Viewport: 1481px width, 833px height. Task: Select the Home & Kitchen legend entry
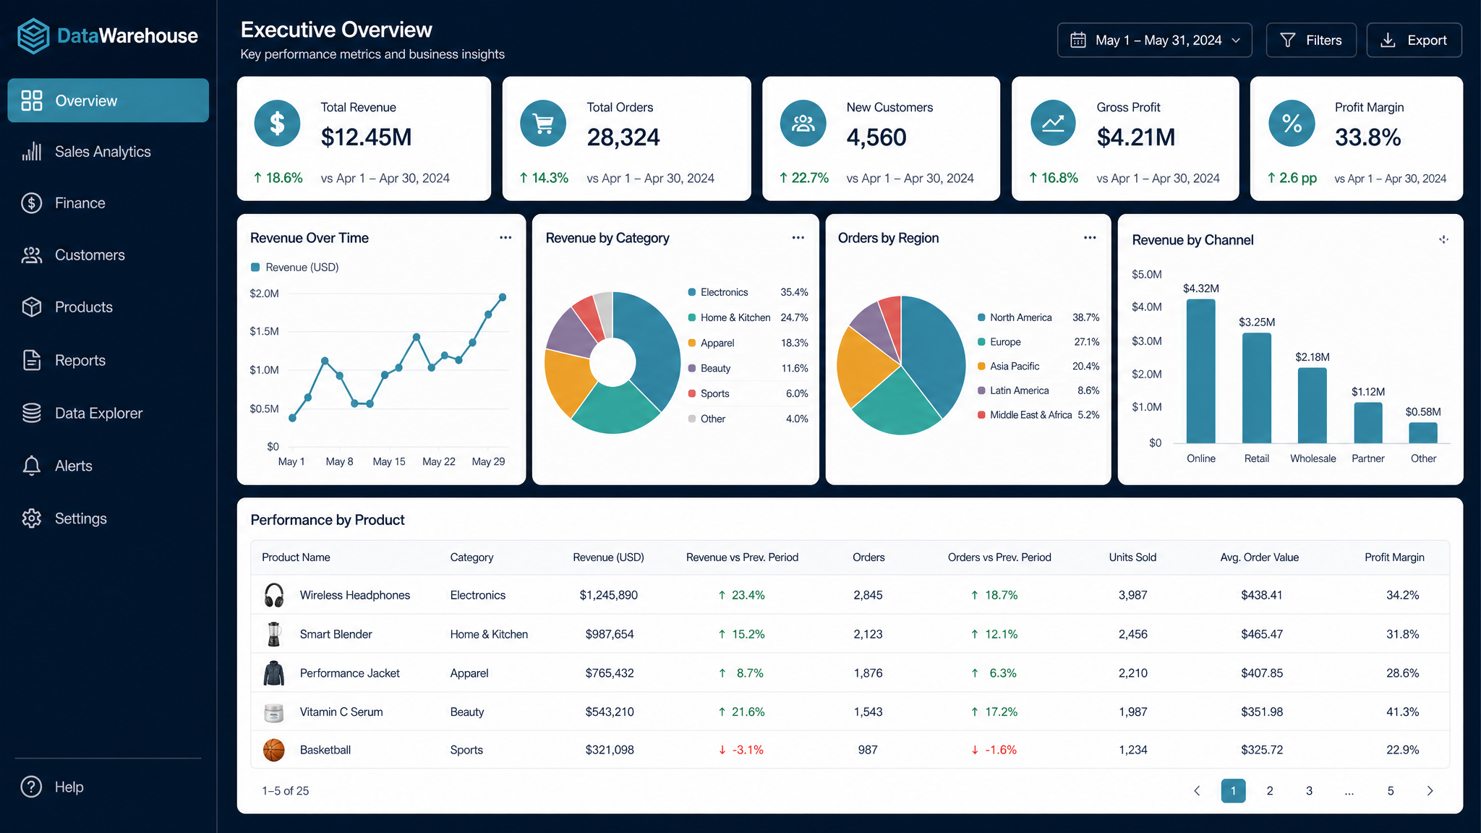(748, 317)
